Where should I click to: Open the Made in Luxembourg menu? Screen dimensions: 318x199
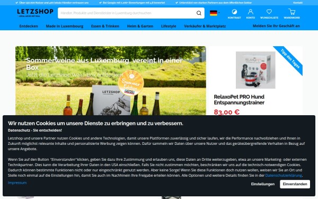tap(65, 26)
